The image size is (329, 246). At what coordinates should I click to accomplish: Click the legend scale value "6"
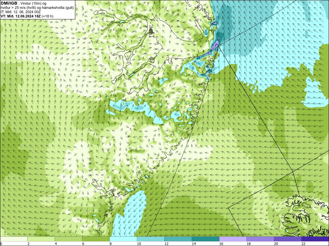[x=83, y=244]
